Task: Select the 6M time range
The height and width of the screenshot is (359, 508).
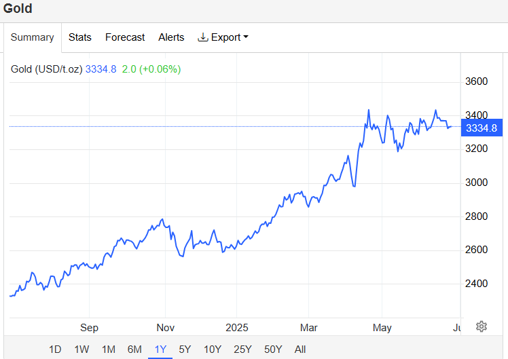Action: click(x=134, y=349)
